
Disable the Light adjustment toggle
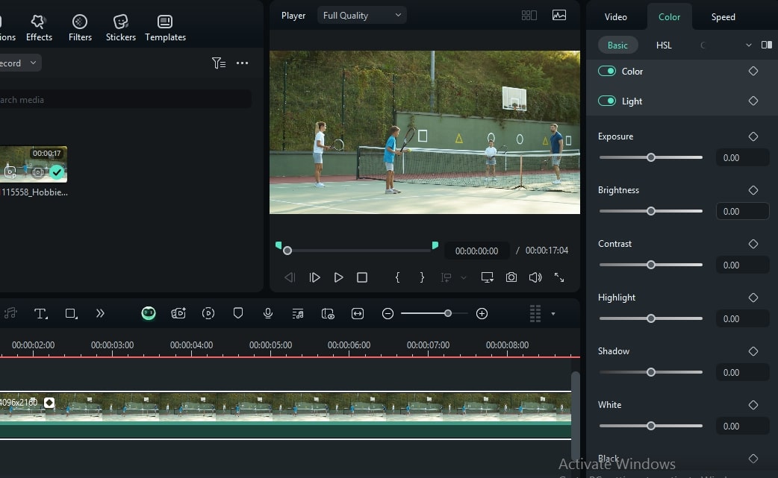click(x=607, y=101)
